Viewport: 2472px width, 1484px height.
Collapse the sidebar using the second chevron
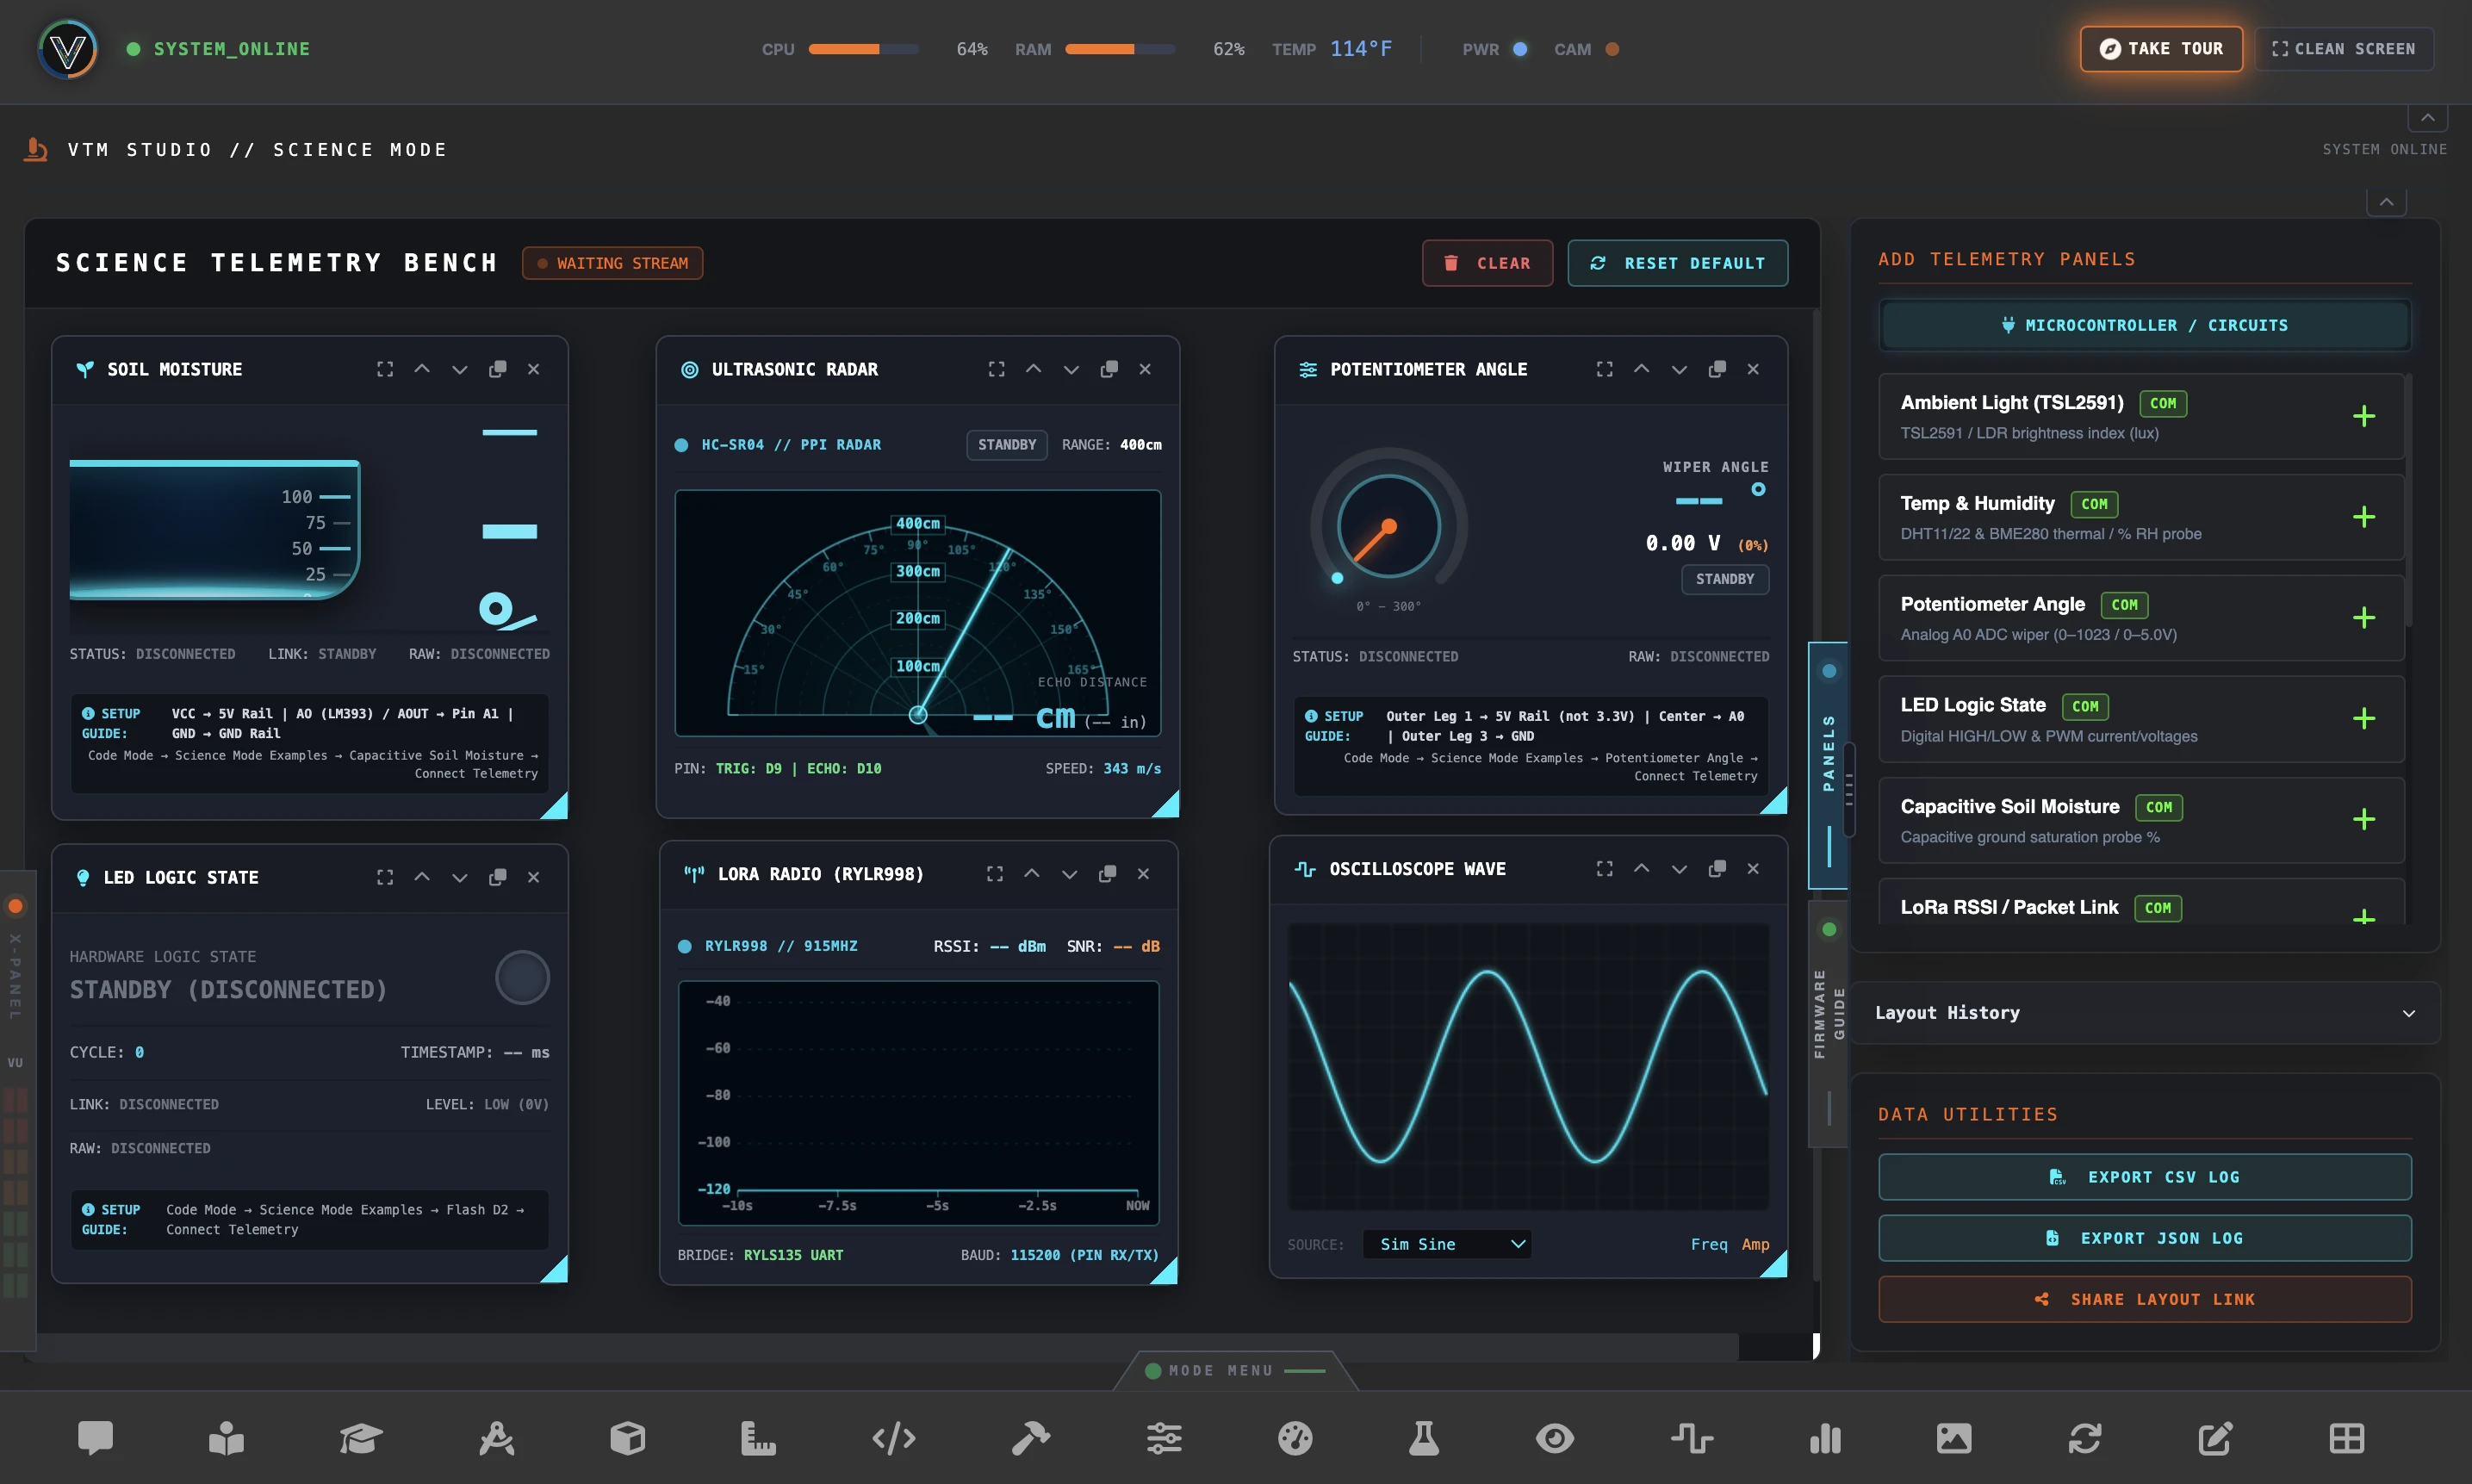coord(2386,201)
